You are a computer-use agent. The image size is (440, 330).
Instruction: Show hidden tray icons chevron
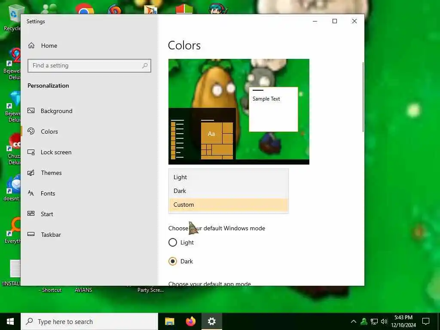coord(354,321)
